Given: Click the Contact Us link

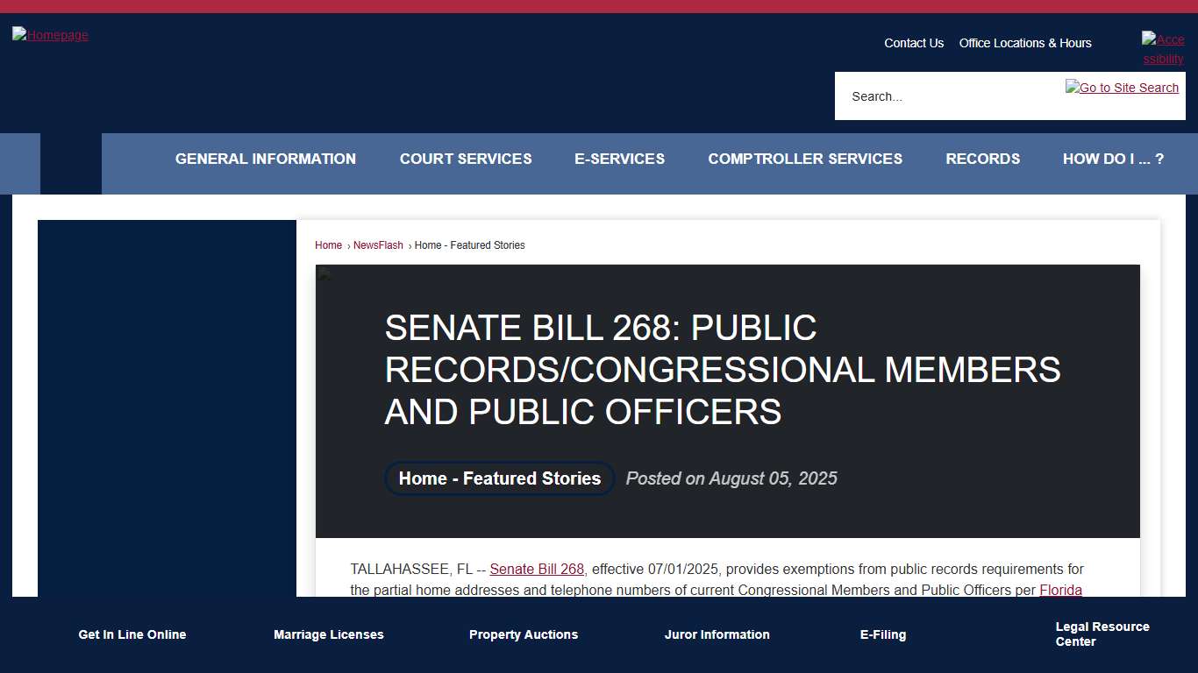Looking at the screenshot, I should 914,43.
